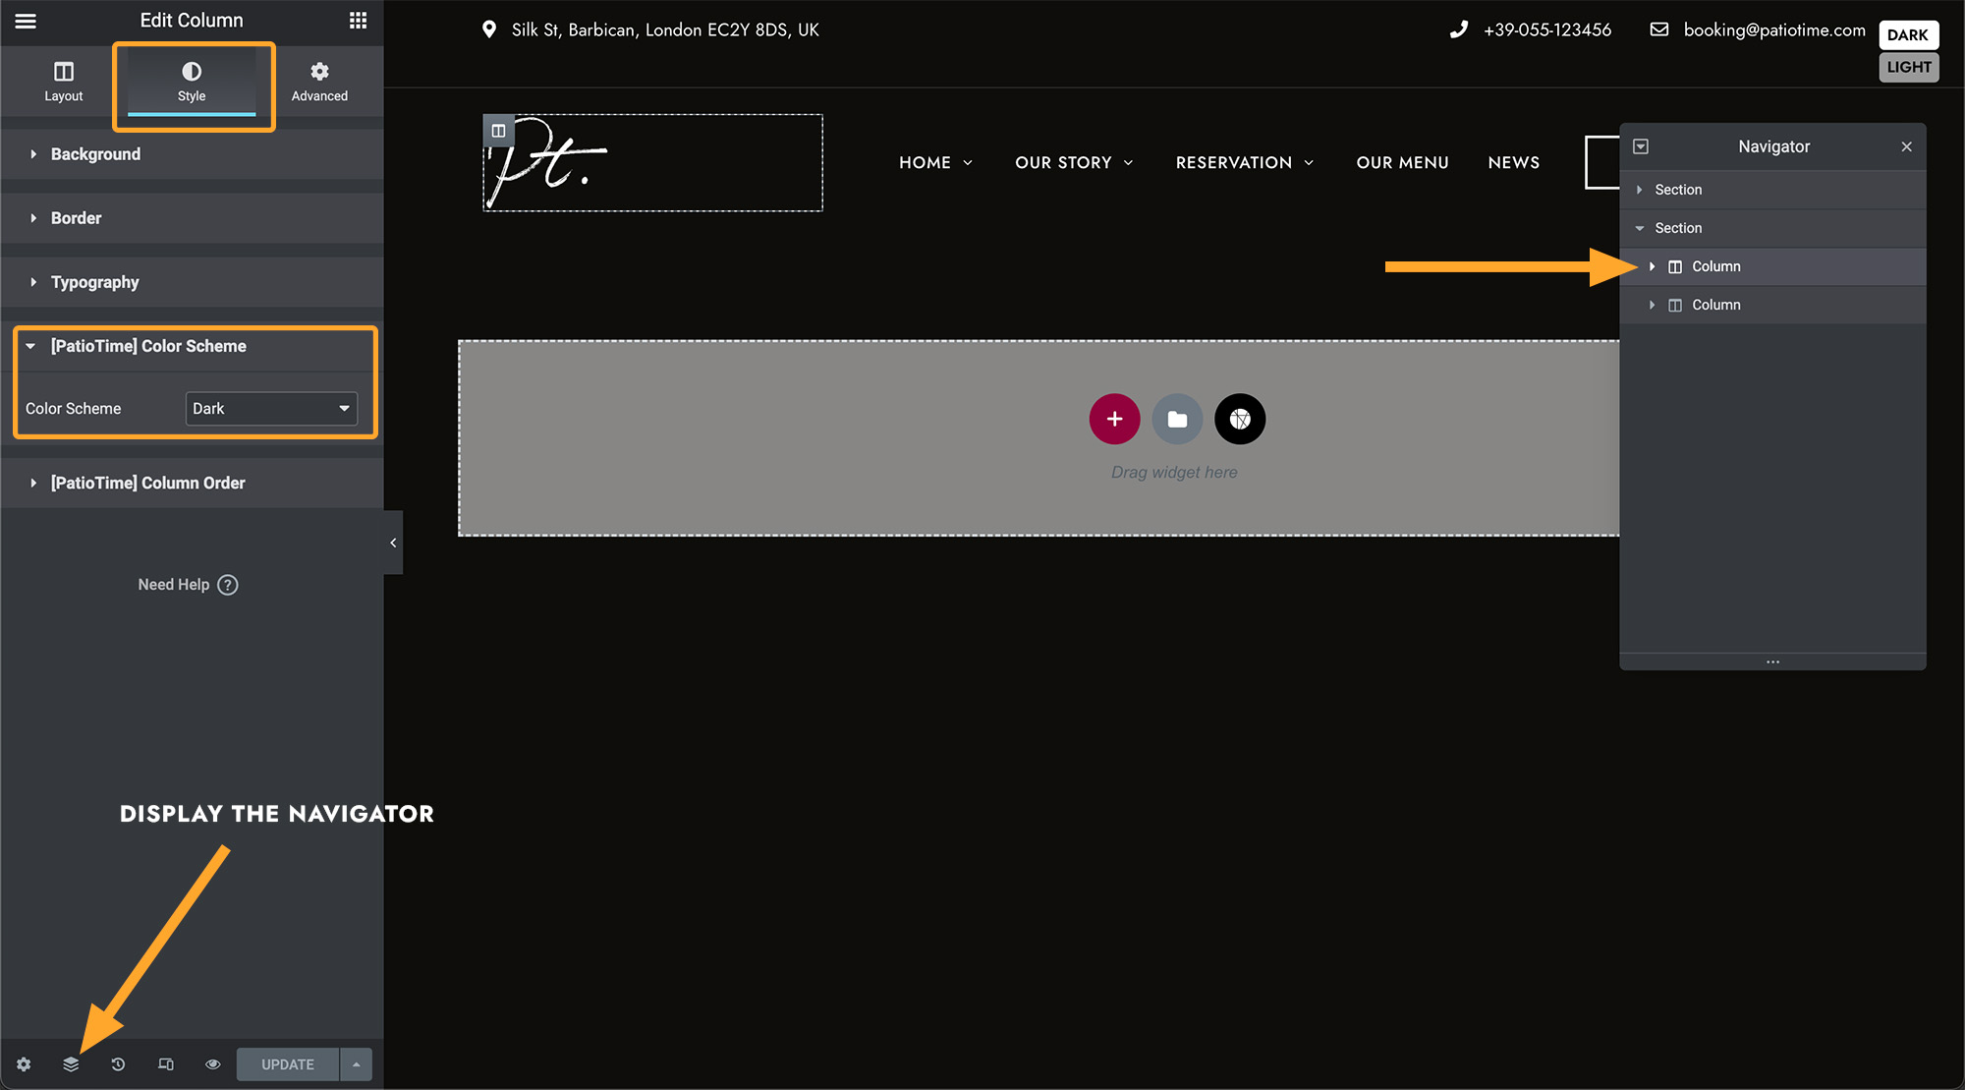Image resolution: width=1965 pixels, height=1090 pixels.
Task: Toggle preview changes eye icon
Action: click(x=212, y=1064)
